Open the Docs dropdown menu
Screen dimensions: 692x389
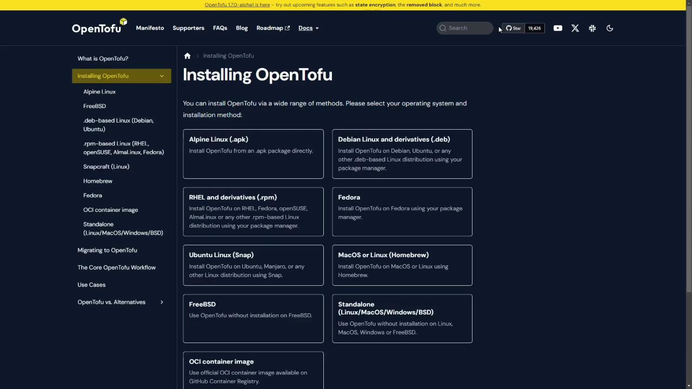tap(308, 28)
